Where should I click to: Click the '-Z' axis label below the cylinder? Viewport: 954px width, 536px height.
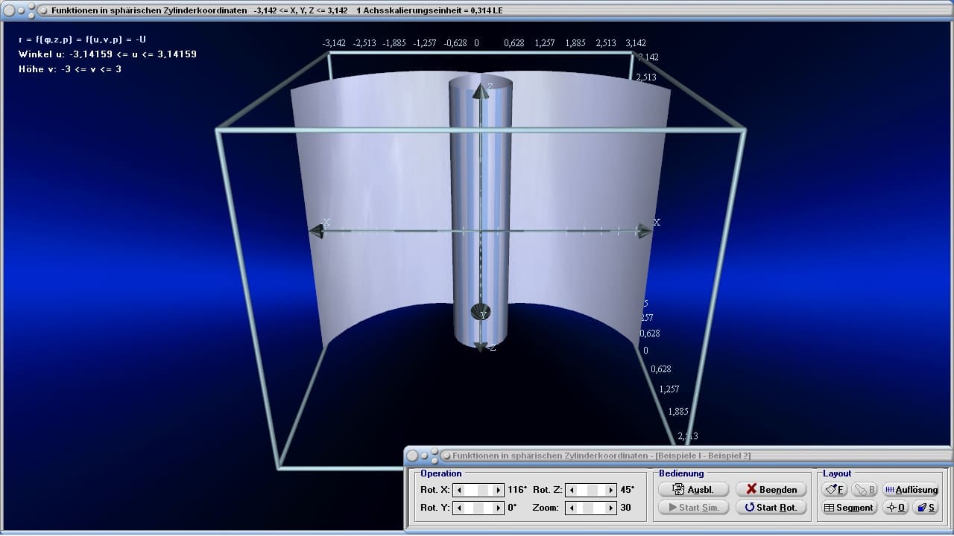(x=490, y=348)
